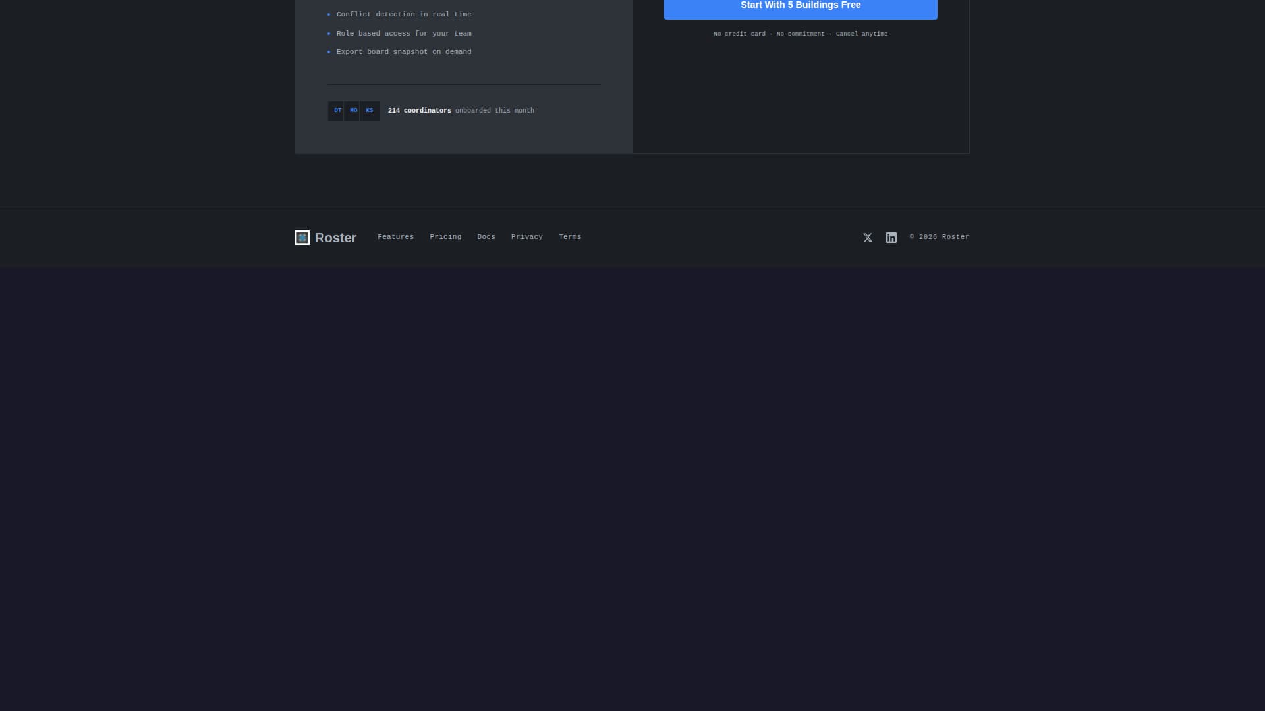Open the Pricing footer link
Image resolution: width=1265 pixels, height=711 pixels.
445,237
